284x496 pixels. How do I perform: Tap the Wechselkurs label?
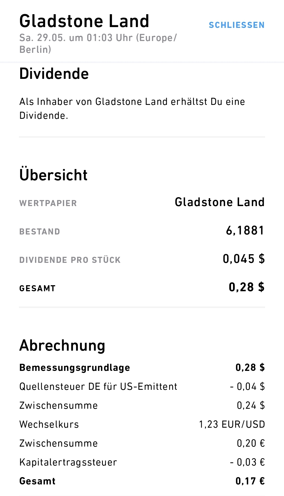pyautogui.click(x=49, y=425)
